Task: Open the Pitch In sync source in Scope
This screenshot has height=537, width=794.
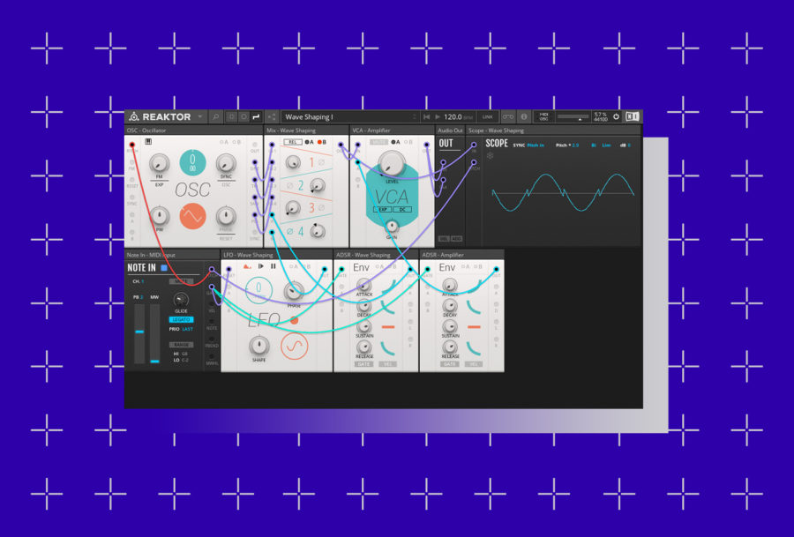Action: pyautogui.click(x=536, y=145)
